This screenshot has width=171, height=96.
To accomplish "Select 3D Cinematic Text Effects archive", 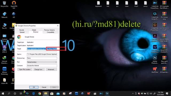I will 164,5.
